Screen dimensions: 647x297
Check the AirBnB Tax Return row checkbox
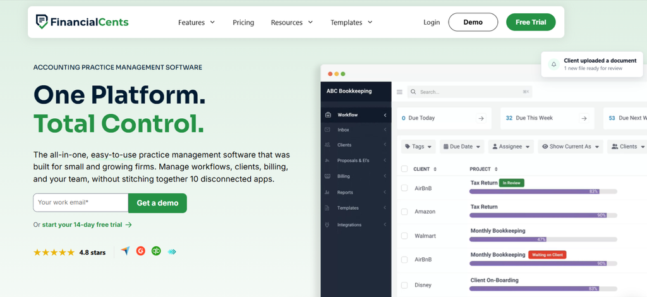pyautogui.click(x=404, y=188)
